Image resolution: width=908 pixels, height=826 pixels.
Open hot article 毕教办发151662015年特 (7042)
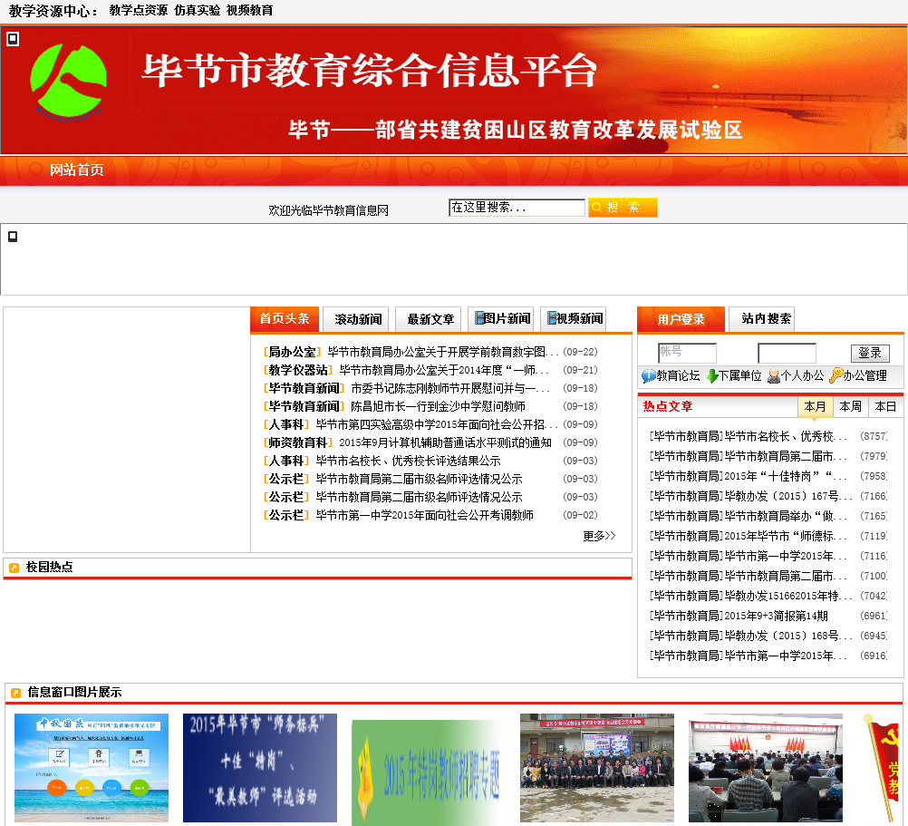click(x=751, y=596)
